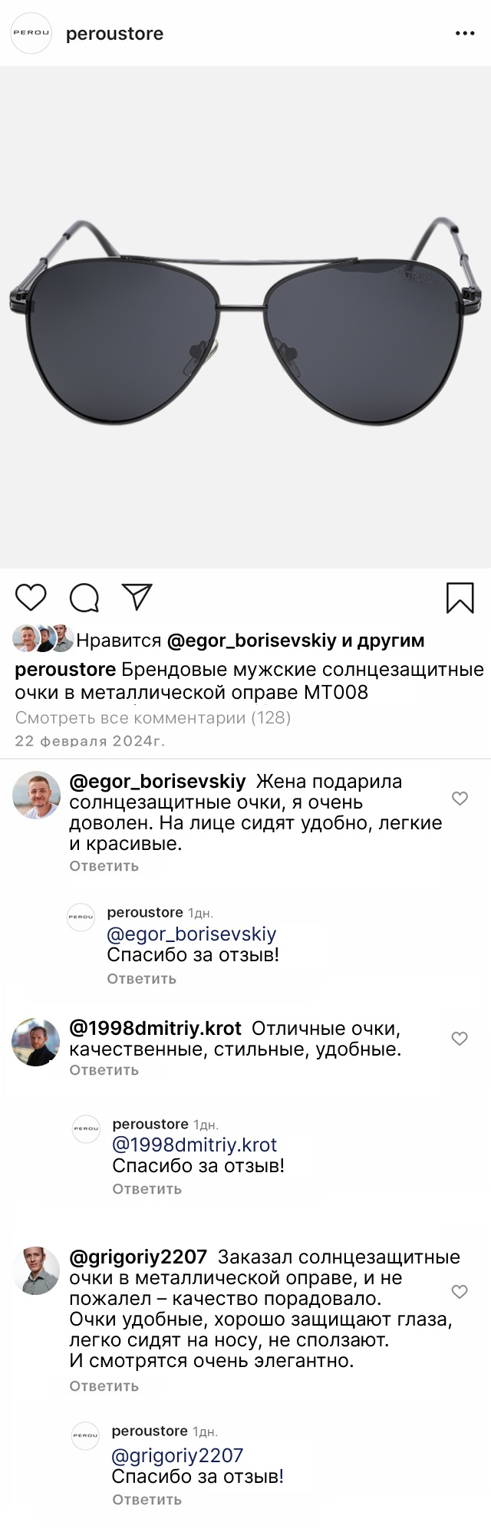Expand all 128 comments
The height and width of the screenshot is (1532, 491).
[x=153, y=718]
